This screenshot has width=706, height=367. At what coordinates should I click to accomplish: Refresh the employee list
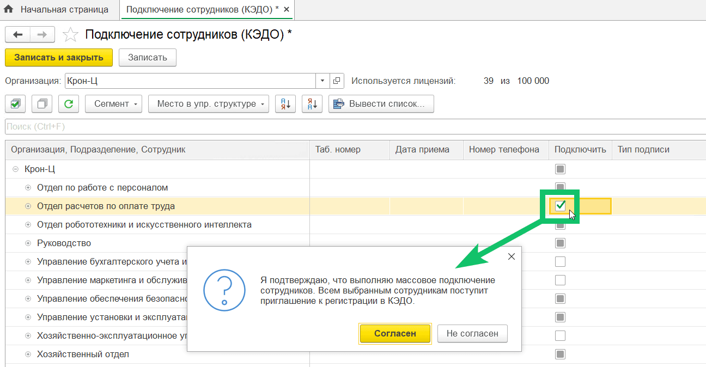pos(69,103)
